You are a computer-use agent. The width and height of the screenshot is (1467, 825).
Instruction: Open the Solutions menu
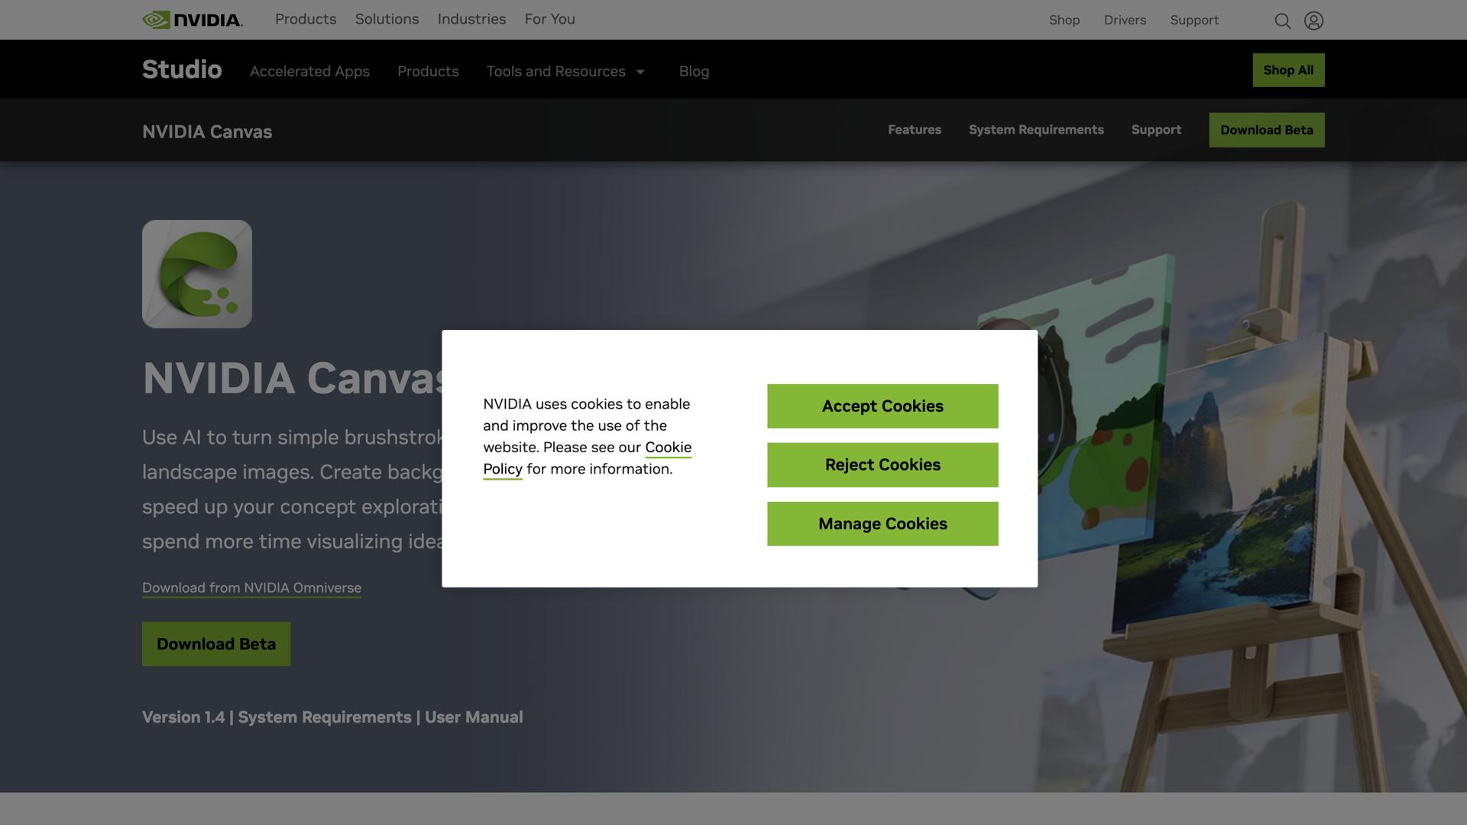(387, 19)
